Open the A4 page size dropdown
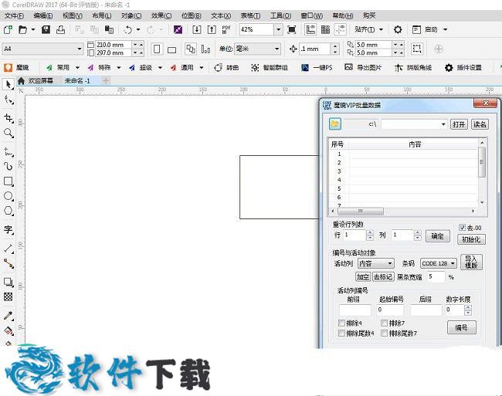The width and height of the screenshot is (502, 396). coord(80,49)
